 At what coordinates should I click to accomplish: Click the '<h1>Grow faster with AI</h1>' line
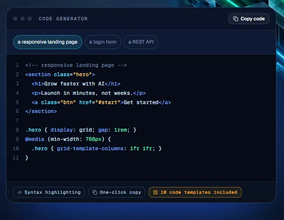tap(76, 84)
